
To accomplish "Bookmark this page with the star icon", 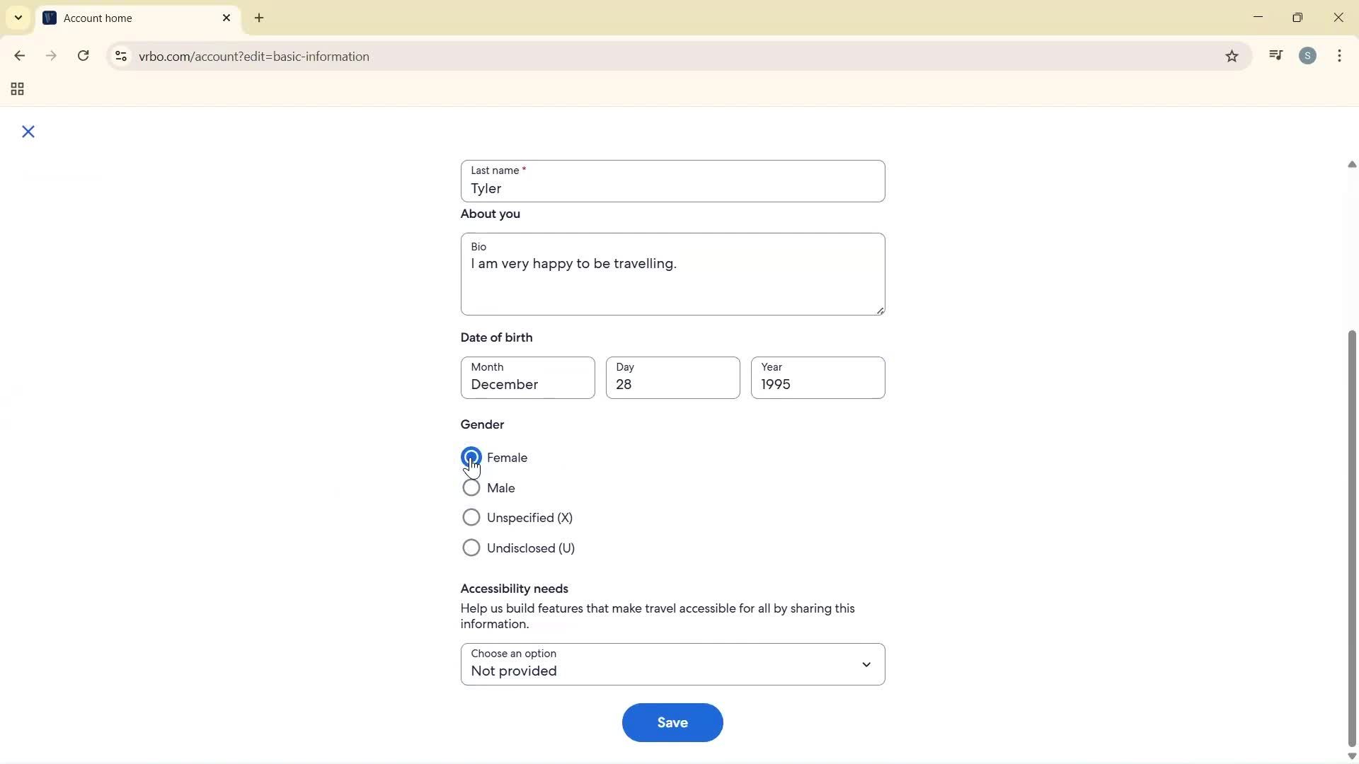I will point(1232,56).
